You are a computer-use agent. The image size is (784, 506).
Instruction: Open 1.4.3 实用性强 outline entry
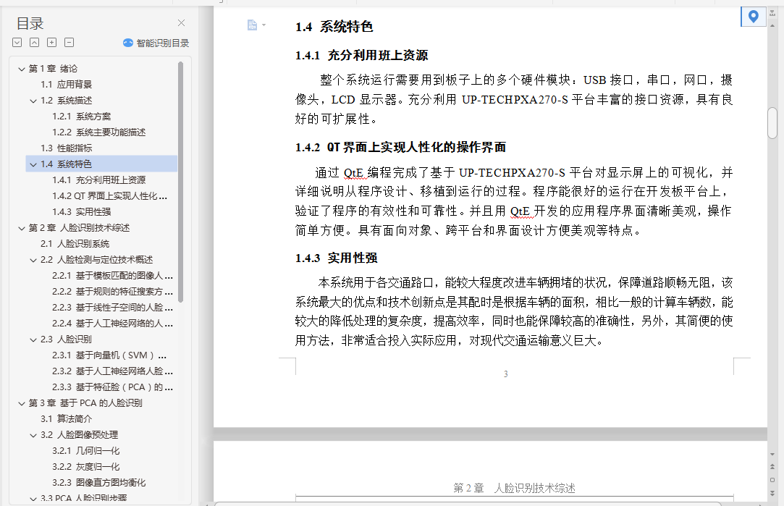pos(82,212)
